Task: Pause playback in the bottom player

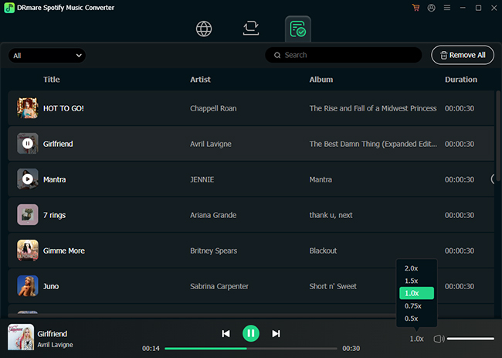Action: pyautogui.click(x=250, y=333)
